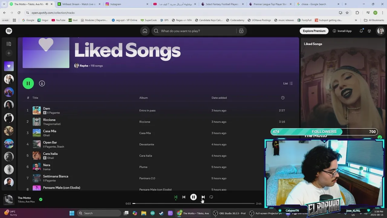The width and height of the screenshot is (387, 218).
Task: Sort by duration clock icon
Action: coord(283,98)
